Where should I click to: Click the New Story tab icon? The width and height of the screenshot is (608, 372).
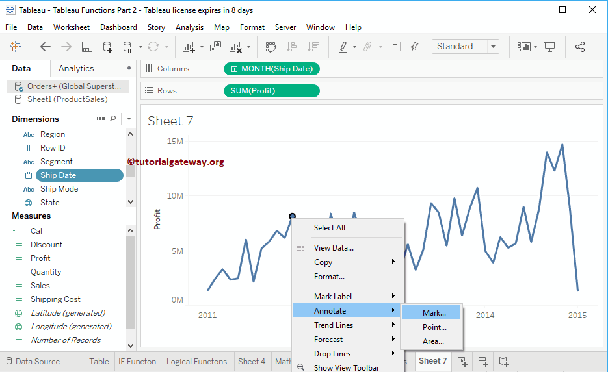click(504, 362)
